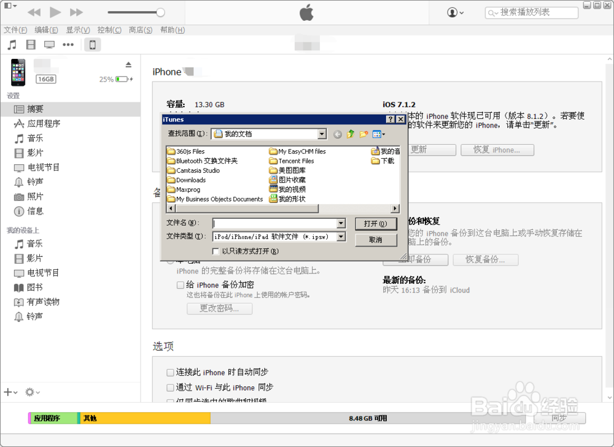Click the 打开(O) button
Image resolution: width=614 pixels, height=447 pixels.
click(x=376, y=224)
